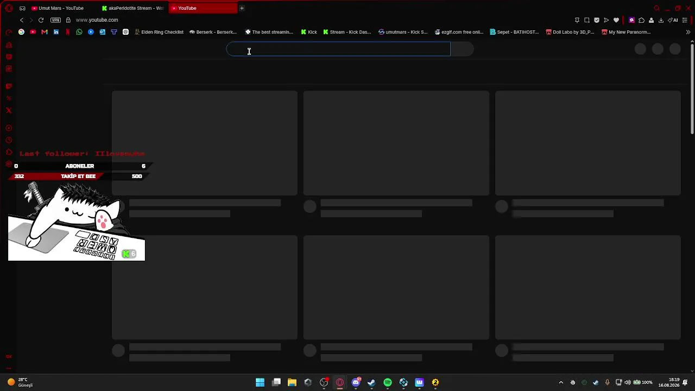Screen dimensions: 695x391
Task: Open the ChatGPT bookmark icon
Action: point(125,32)
